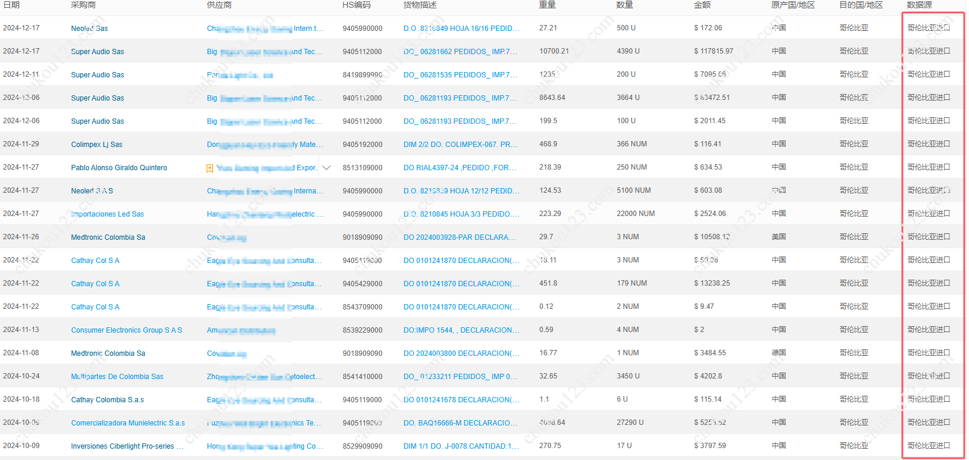Select origin 德国 in Medtronic row
The width and height of the screenshot is (969, 460).
[779, 353]
